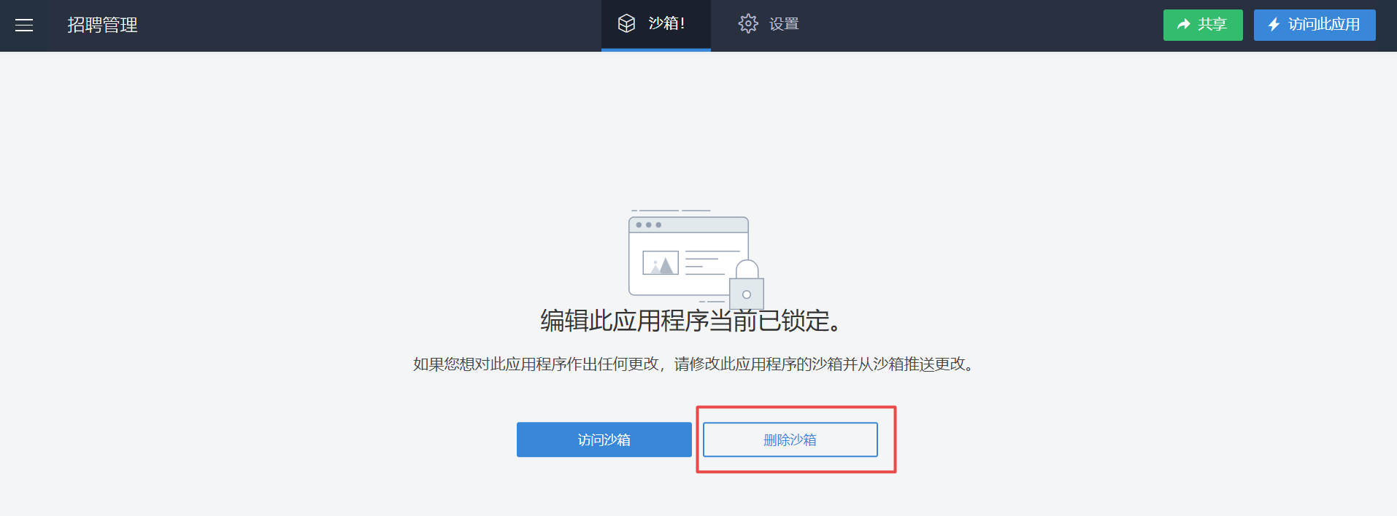Click the 访问此应用 button

coord(1315,25)
